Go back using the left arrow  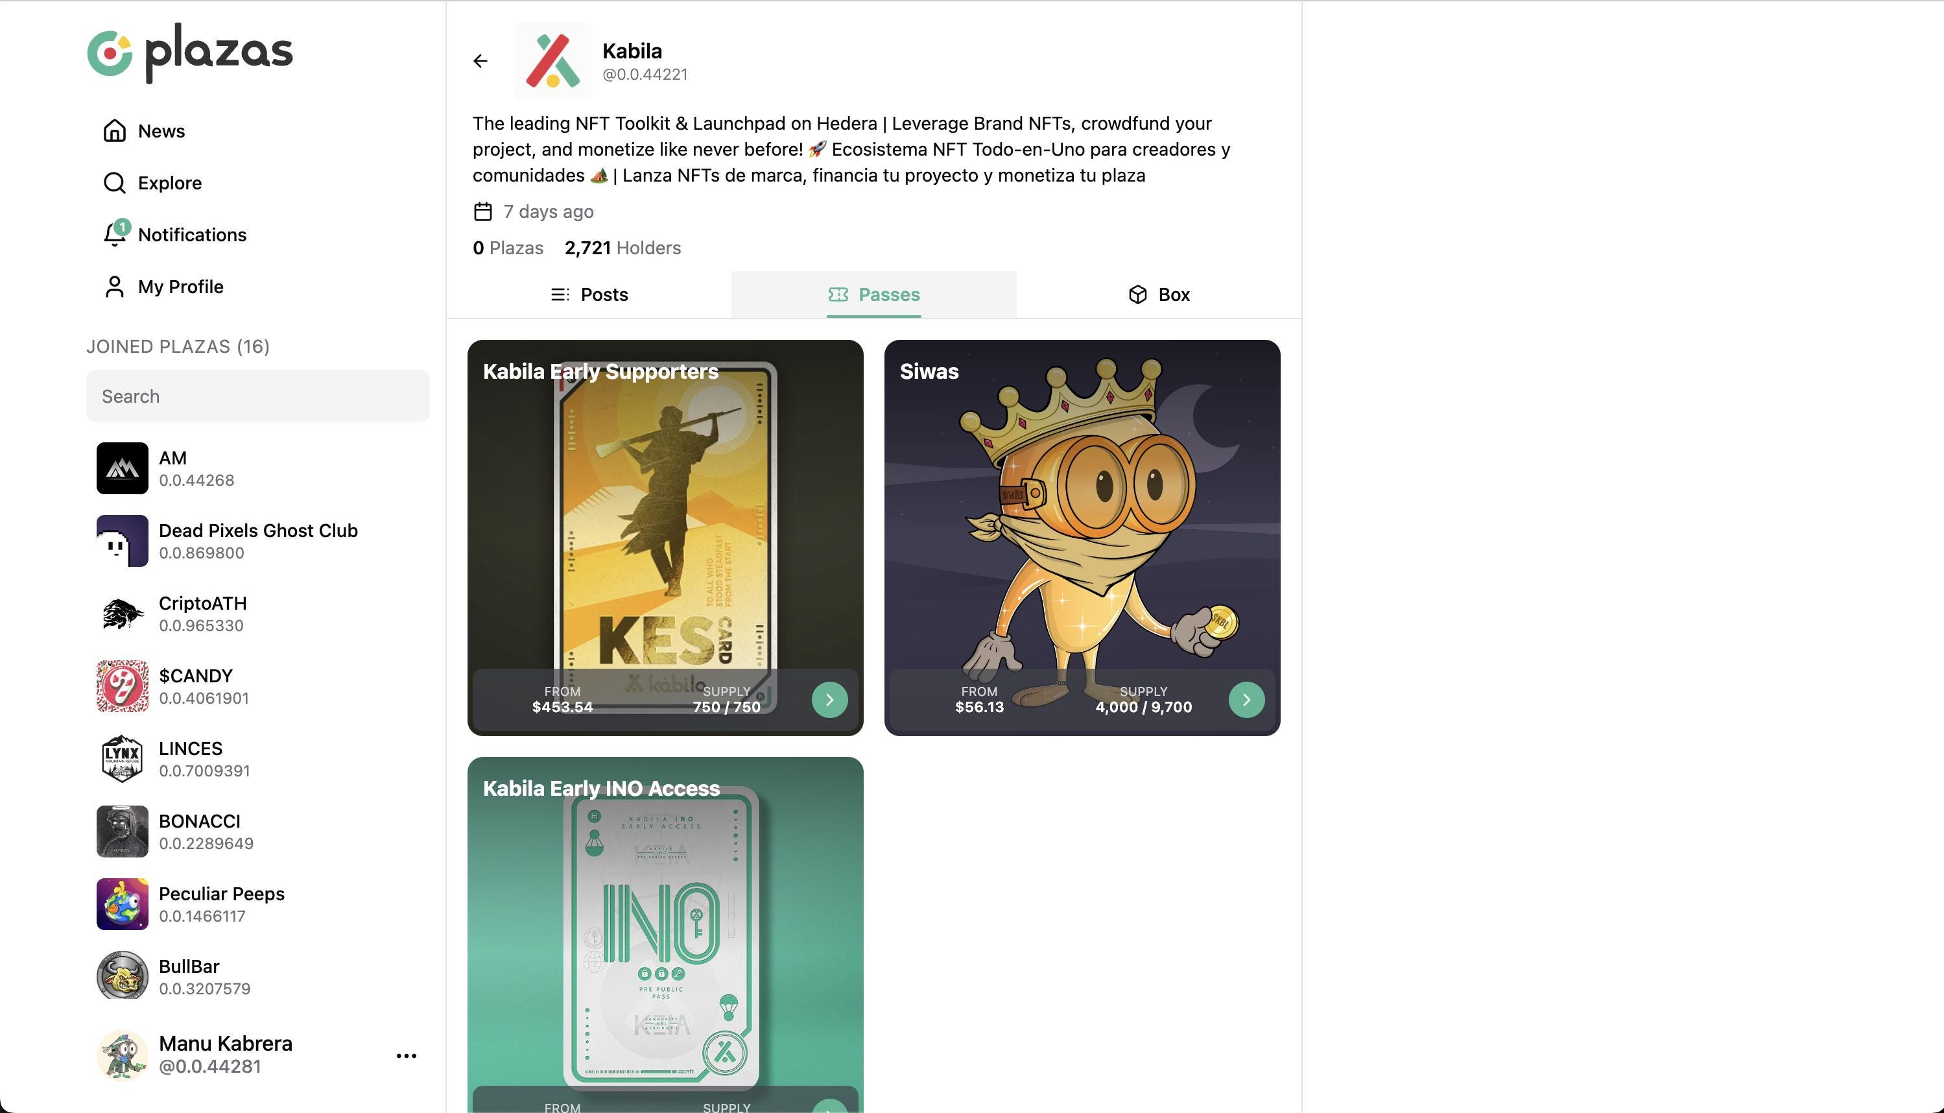480,60
